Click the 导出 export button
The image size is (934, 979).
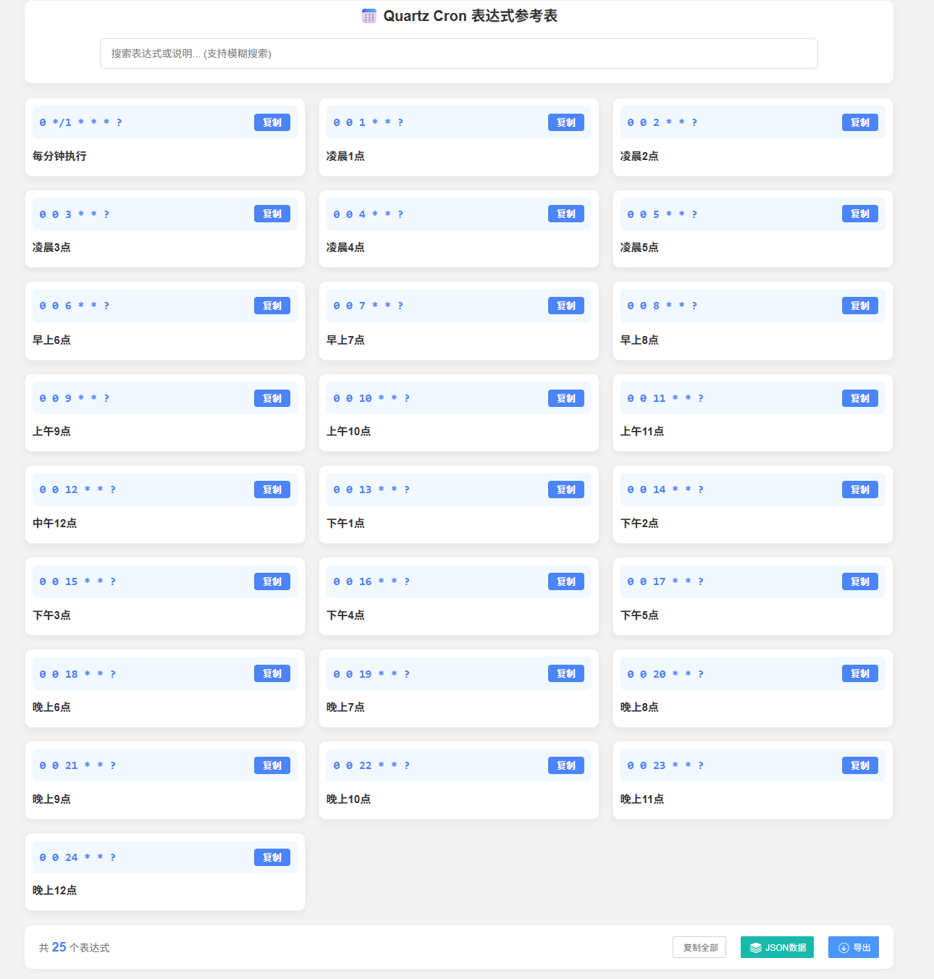click(x=854, y=947)
